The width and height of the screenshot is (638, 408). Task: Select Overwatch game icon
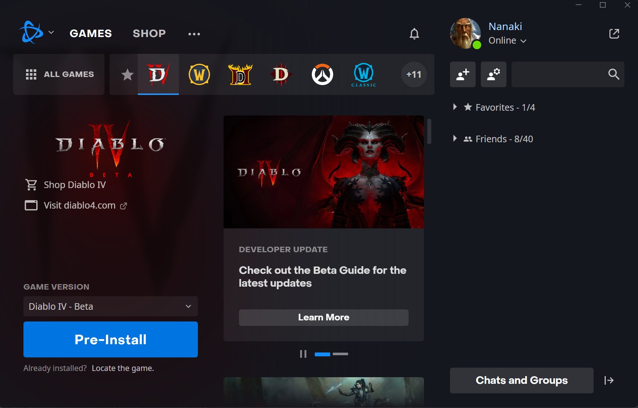click(322, 74)
